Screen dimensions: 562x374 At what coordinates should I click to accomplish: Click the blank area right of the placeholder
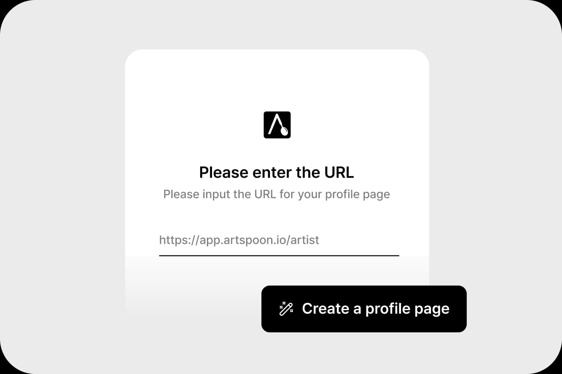click(x=359, y=240)
